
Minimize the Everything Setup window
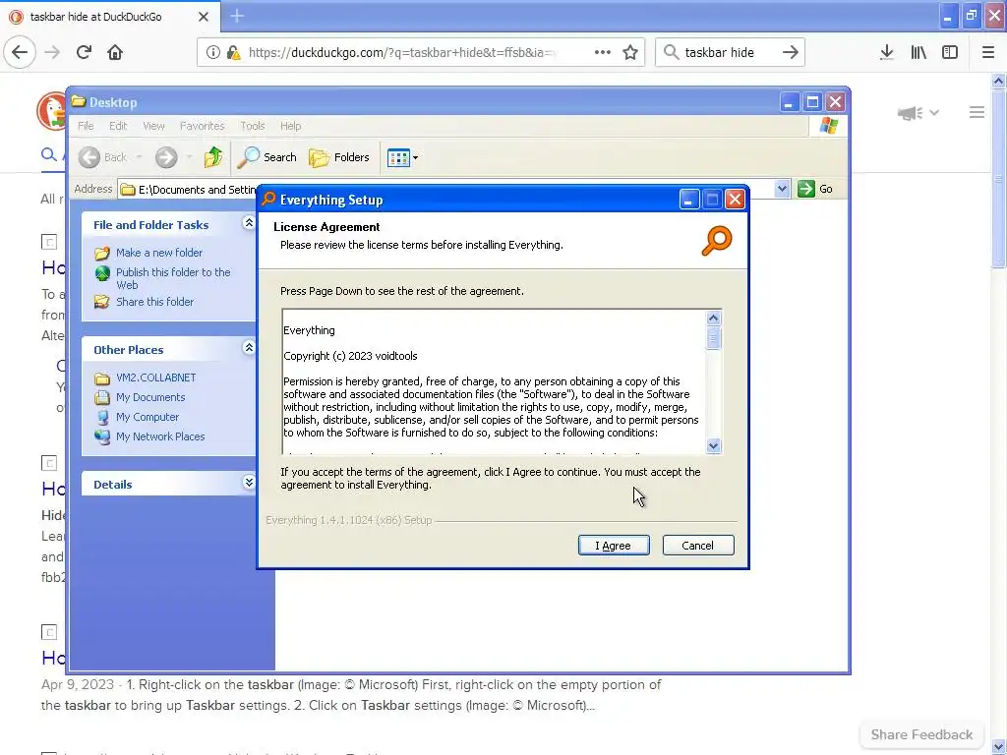(x=688, y=200)
